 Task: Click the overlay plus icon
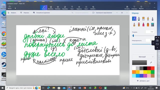coord(157,48)
